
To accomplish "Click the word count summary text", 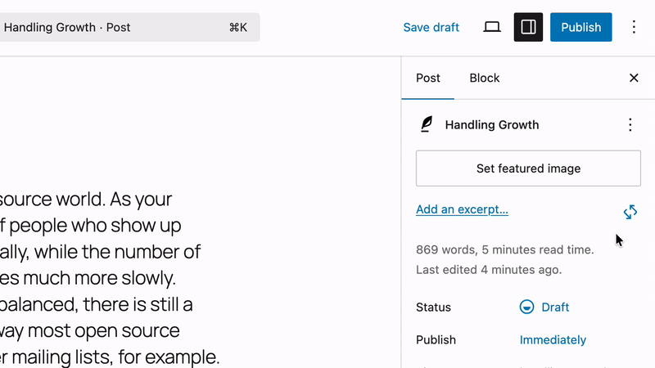I will [504, 249].
